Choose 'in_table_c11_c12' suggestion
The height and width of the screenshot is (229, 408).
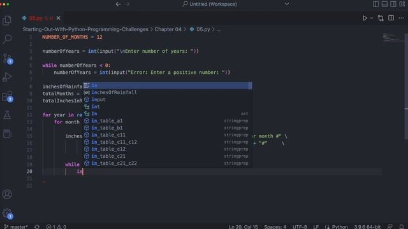pos(168,142)
